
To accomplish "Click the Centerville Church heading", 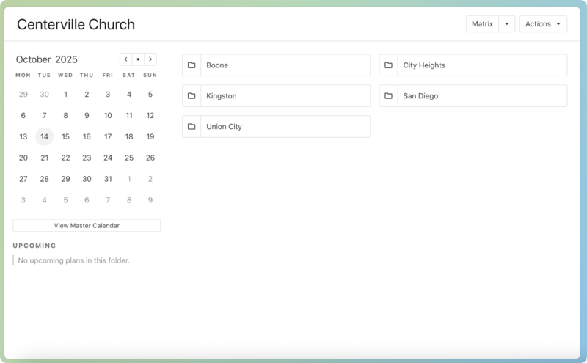I will point(76,24).
